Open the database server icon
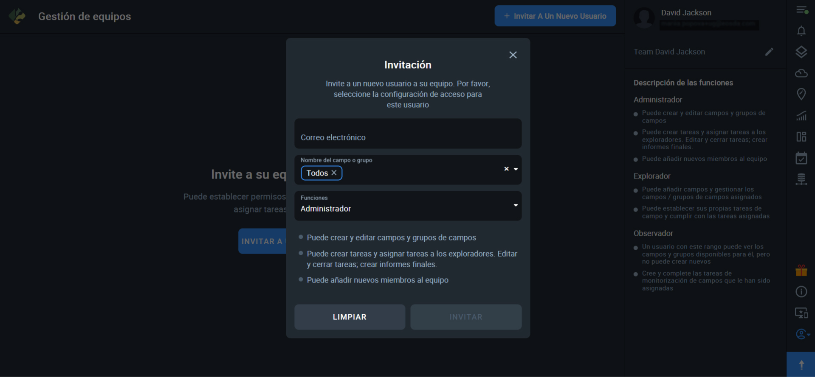The height and width of the screenshot is (377, 815). [x=801, y=179]
